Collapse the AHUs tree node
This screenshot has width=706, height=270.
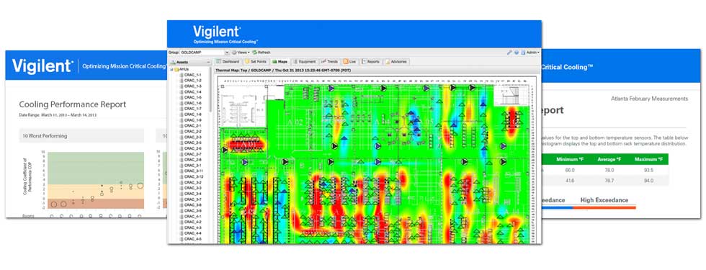click(171, 69)
